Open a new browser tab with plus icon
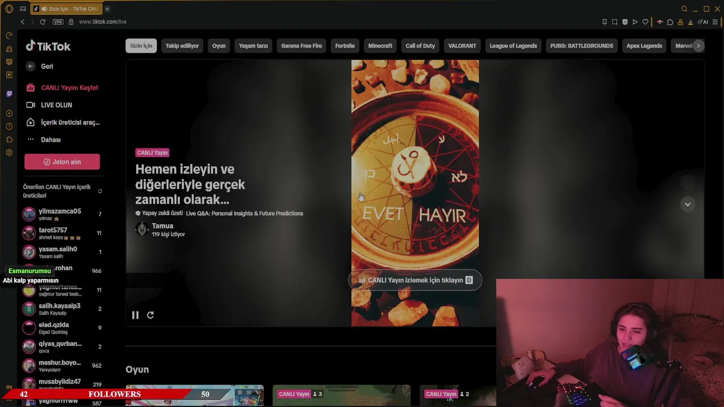Viewport: 724px width, 407px height. coord(107,9)
